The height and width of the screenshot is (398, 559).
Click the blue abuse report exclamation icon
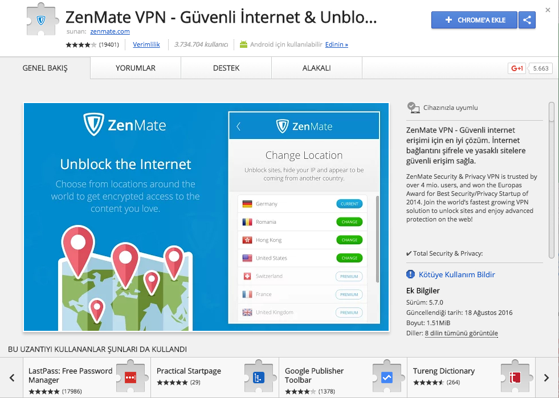coord(410,274)
